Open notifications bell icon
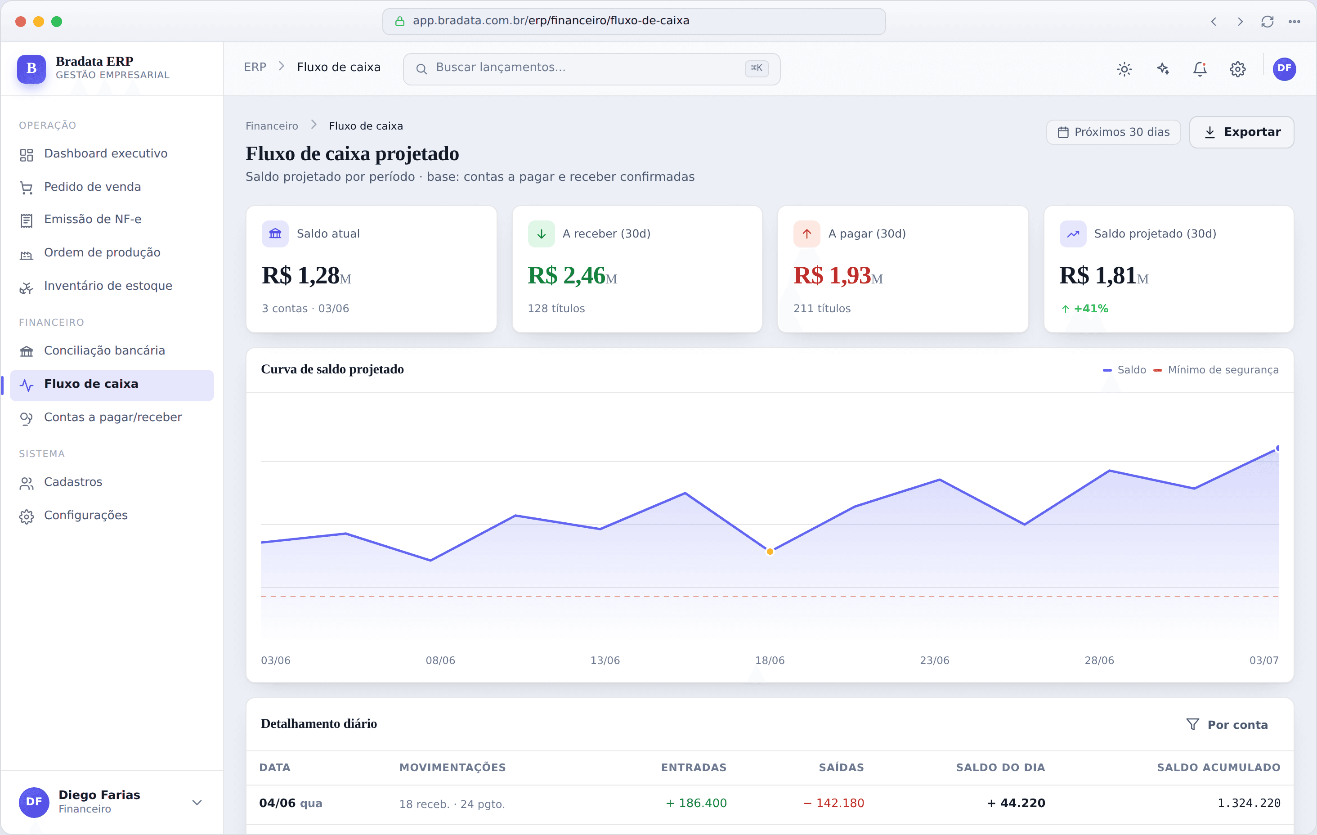 [x=1200, y=69]
